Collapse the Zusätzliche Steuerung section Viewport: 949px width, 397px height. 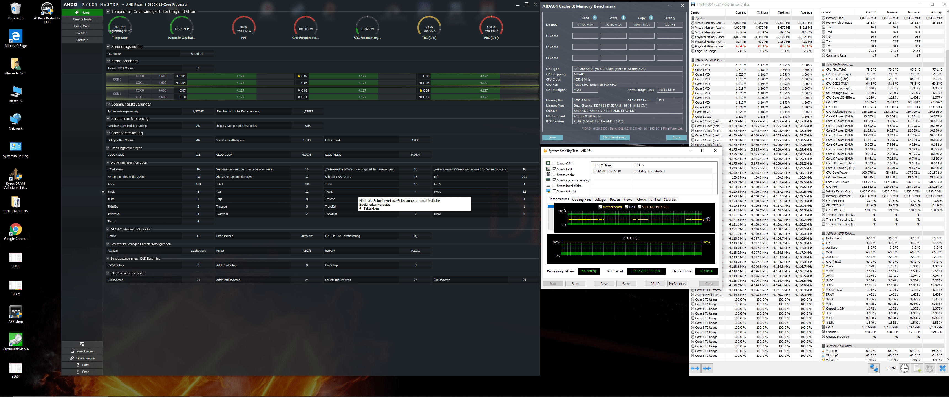point(108,118)
